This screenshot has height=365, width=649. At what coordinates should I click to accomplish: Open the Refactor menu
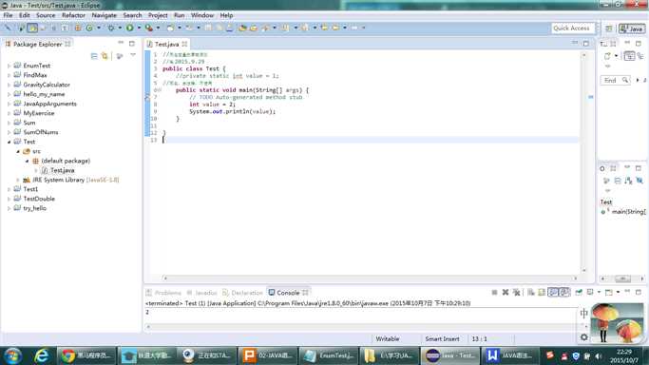(x=74, y=15)
